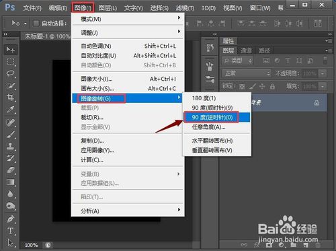Open the Layer menu

coord(108,8)
